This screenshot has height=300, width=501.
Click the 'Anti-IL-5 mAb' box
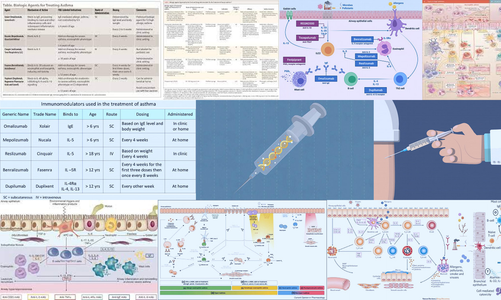coord(38,297)
